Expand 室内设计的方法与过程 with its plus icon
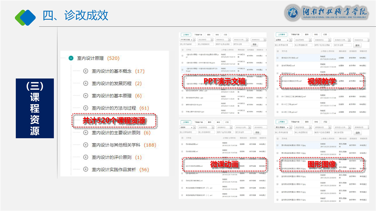376x211 pixels. click(85, 108)
